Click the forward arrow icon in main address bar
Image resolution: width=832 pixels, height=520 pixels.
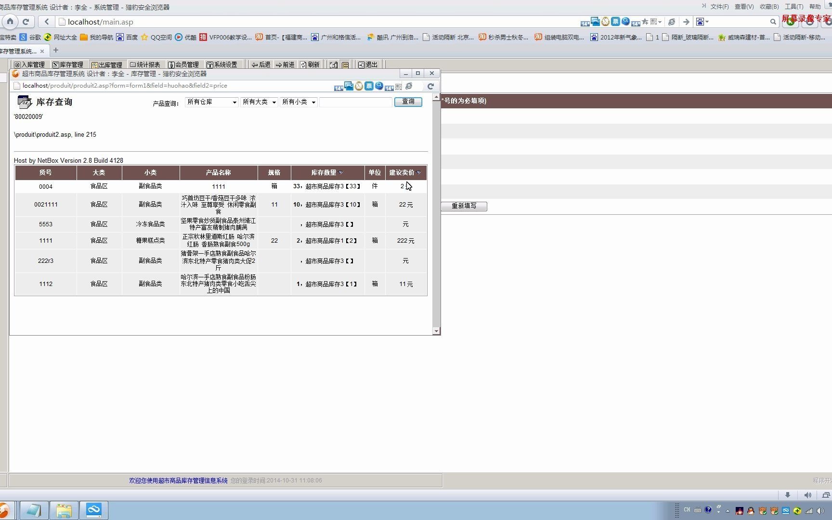[x=686, y=22]
